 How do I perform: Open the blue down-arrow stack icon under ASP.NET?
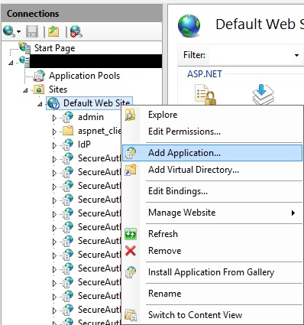pos(263,94)
